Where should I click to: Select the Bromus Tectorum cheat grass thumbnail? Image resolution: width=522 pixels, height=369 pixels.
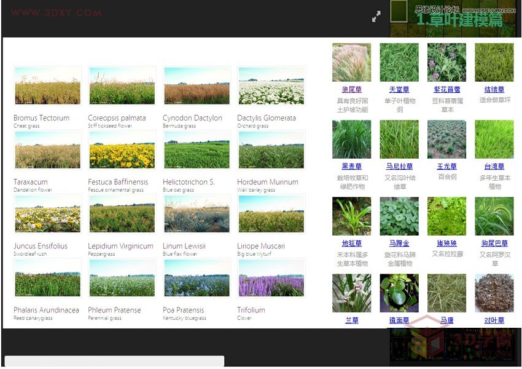coord(47,84)
